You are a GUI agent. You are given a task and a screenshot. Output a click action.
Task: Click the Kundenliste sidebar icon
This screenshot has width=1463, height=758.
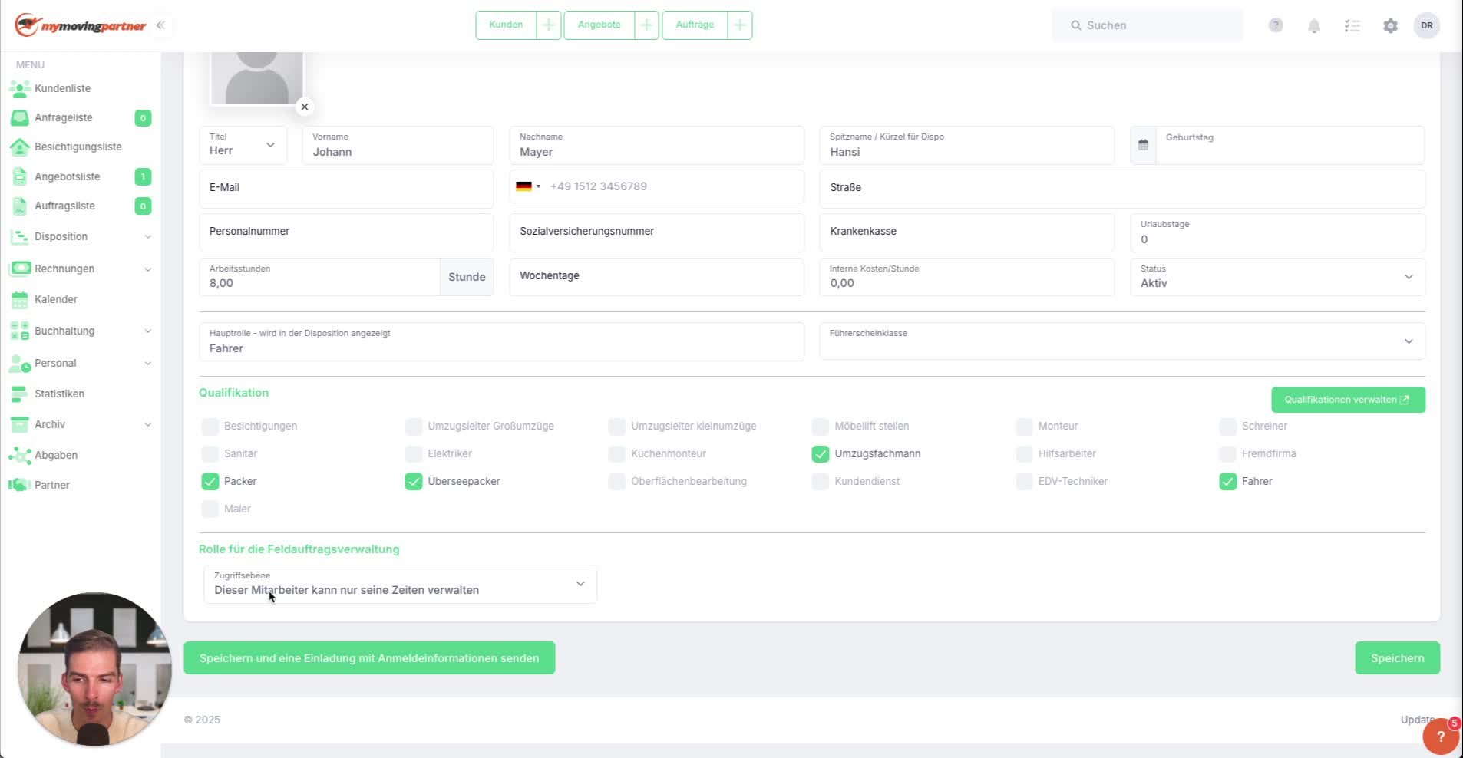tap(19, 88)
